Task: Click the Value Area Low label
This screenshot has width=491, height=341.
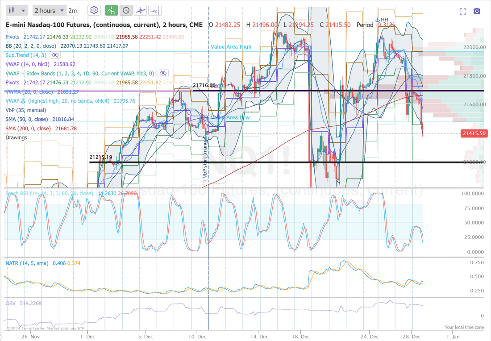Action: click(230, 117)
